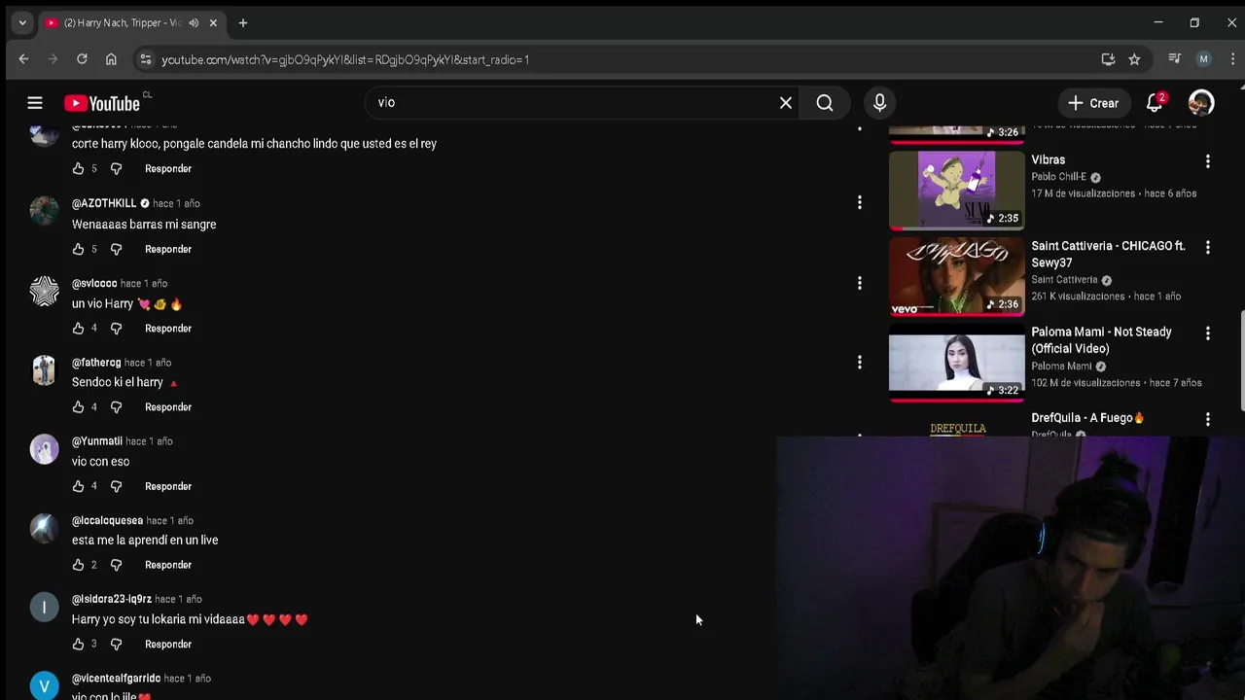Dislike the 'Sendoo ki el harry' comment
Screen dimensions: 1245x700
[x=116, y=407]
